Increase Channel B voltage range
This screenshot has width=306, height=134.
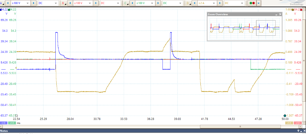[95, 3]
